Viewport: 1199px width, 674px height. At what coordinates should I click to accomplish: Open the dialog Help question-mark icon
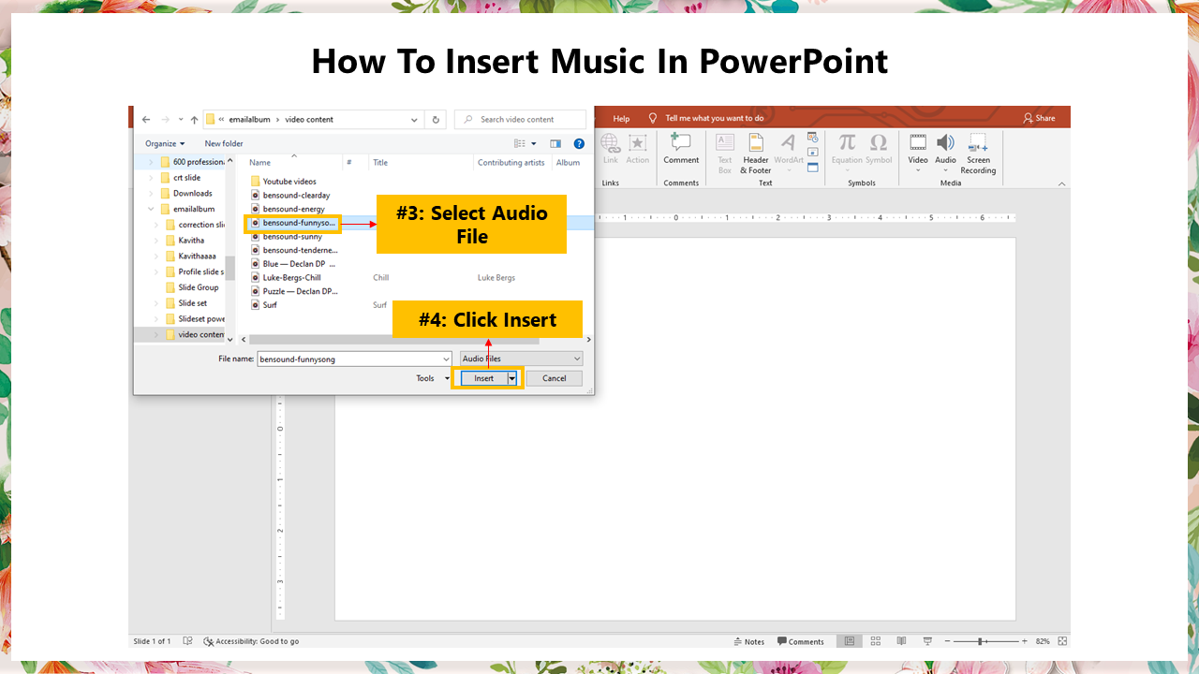click(x=579, y=143)
